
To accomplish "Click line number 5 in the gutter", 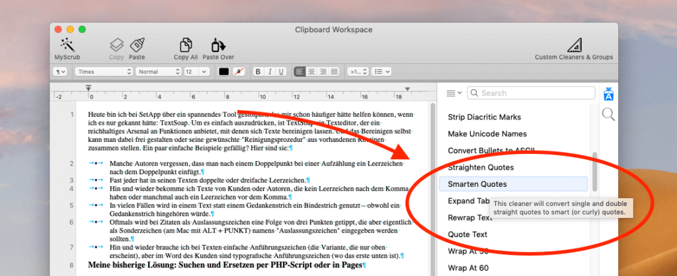I will tap(72, 205).
